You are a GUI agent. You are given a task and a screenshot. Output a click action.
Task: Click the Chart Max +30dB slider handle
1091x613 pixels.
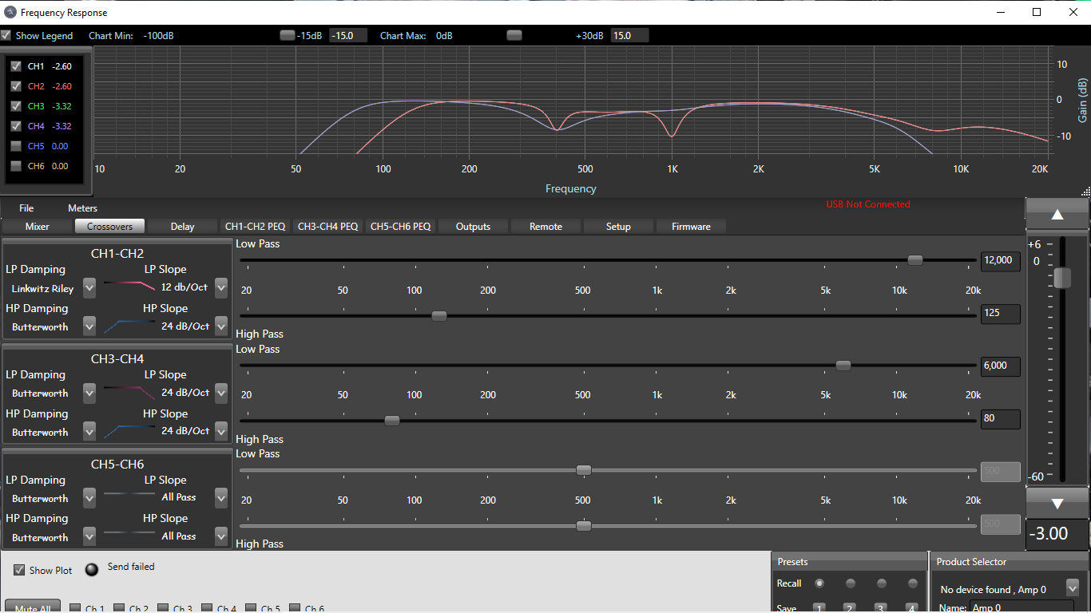click(x=514, y=35)
